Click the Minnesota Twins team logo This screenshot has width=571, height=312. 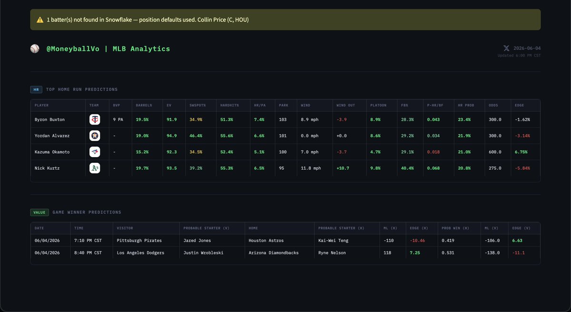click(x=95, y=120)
